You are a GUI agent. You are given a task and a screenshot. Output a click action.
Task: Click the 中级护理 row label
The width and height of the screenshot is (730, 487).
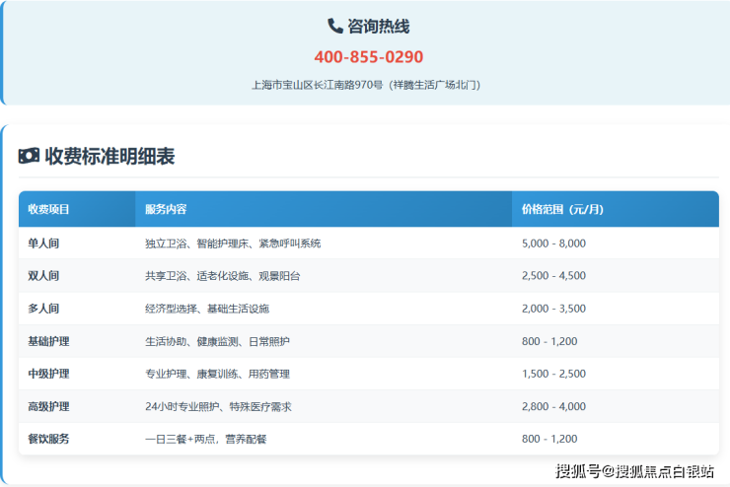click(48, 374)
